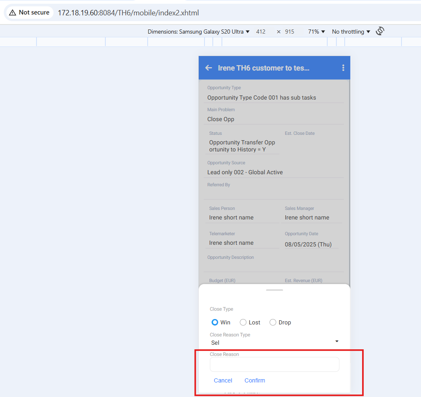
Task: Open the Close Reason Type dropdown
Action: [x=275, y=343]
